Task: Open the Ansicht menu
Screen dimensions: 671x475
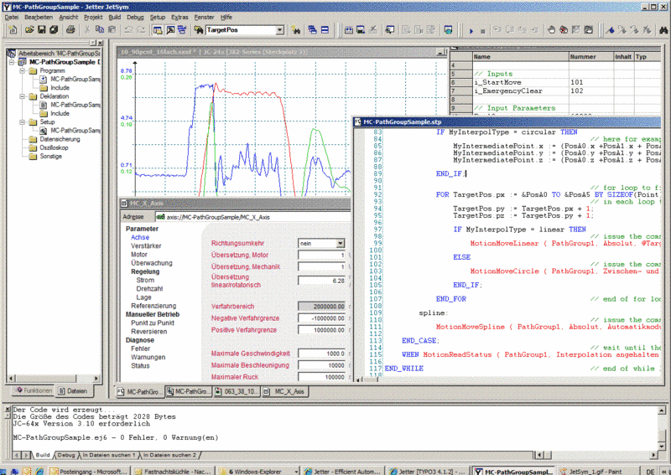Action: [69, 17]
